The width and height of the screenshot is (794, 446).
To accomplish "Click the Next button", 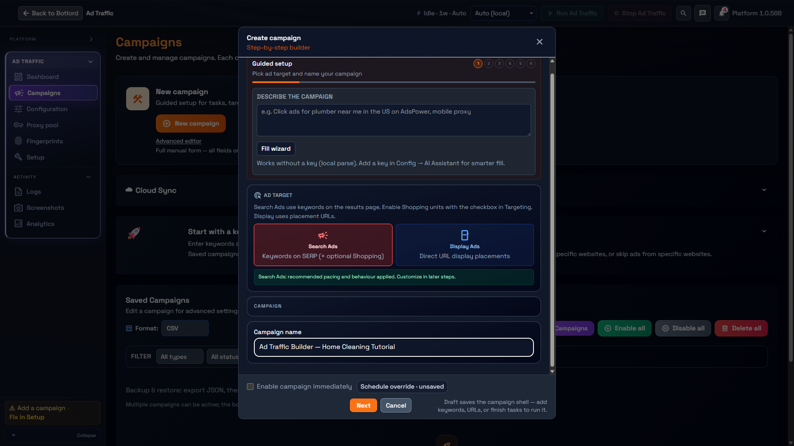I will pos(364,406).
